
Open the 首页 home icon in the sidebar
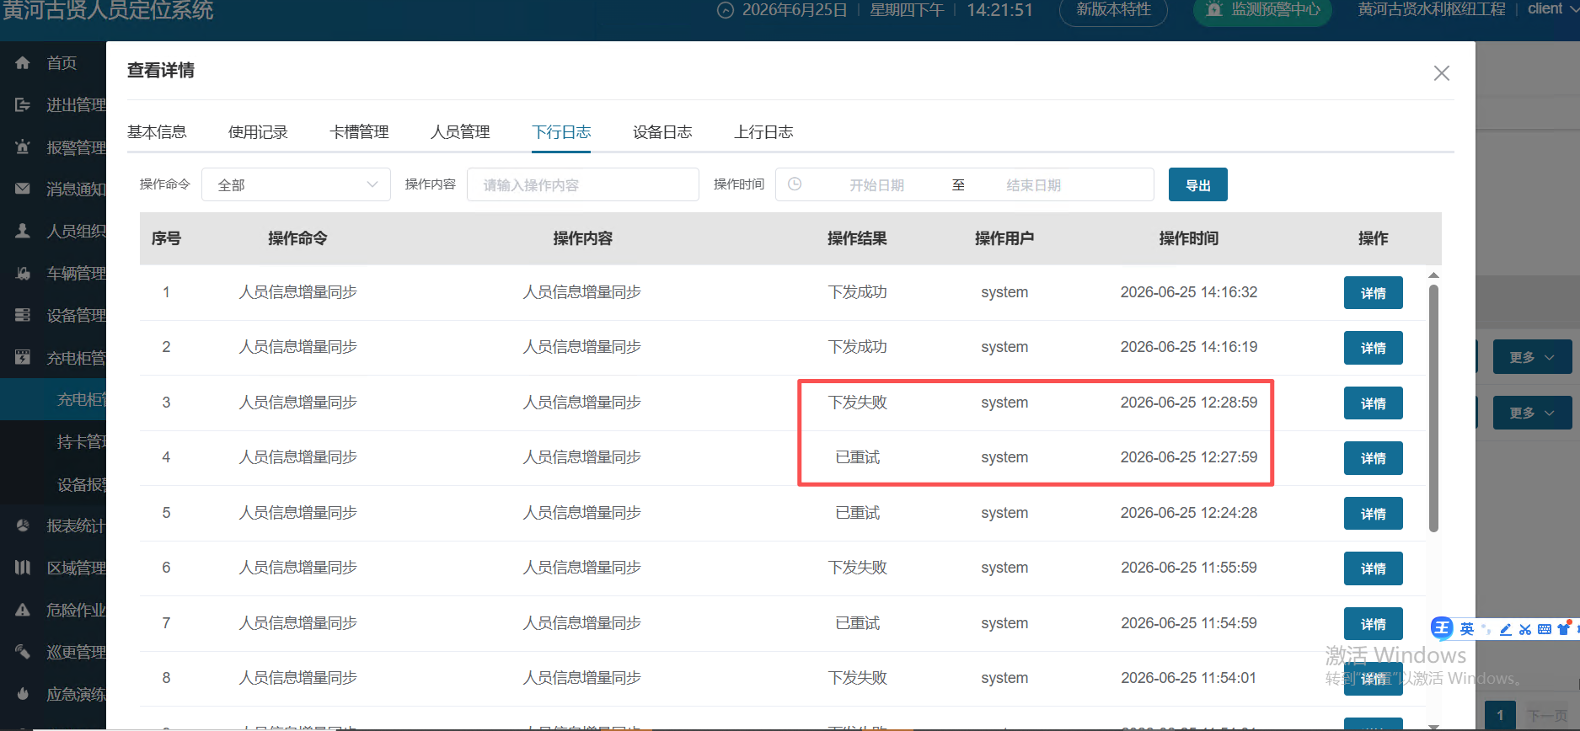(23, 62)
